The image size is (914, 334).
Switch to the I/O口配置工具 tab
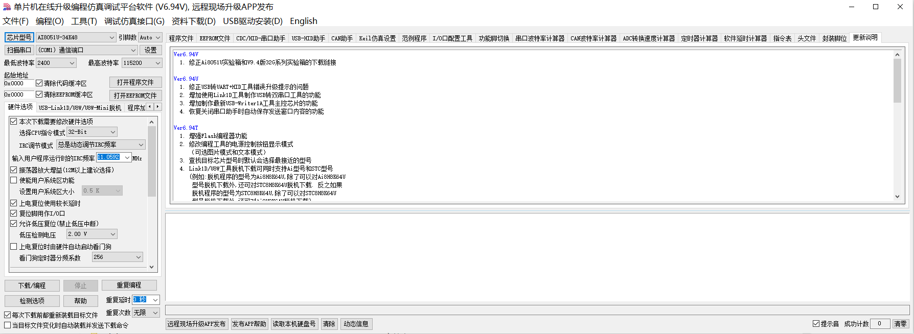tap(452, 38)
